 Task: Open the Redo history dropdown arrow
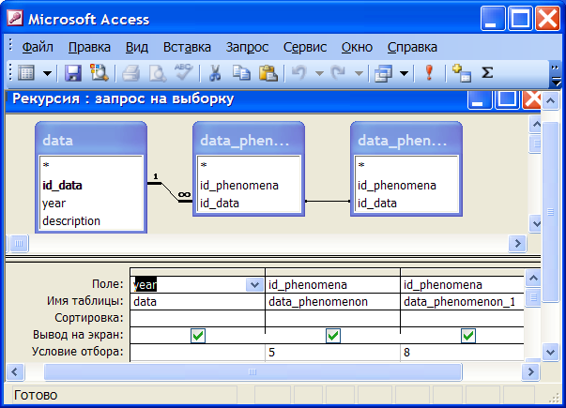(359, 73)
